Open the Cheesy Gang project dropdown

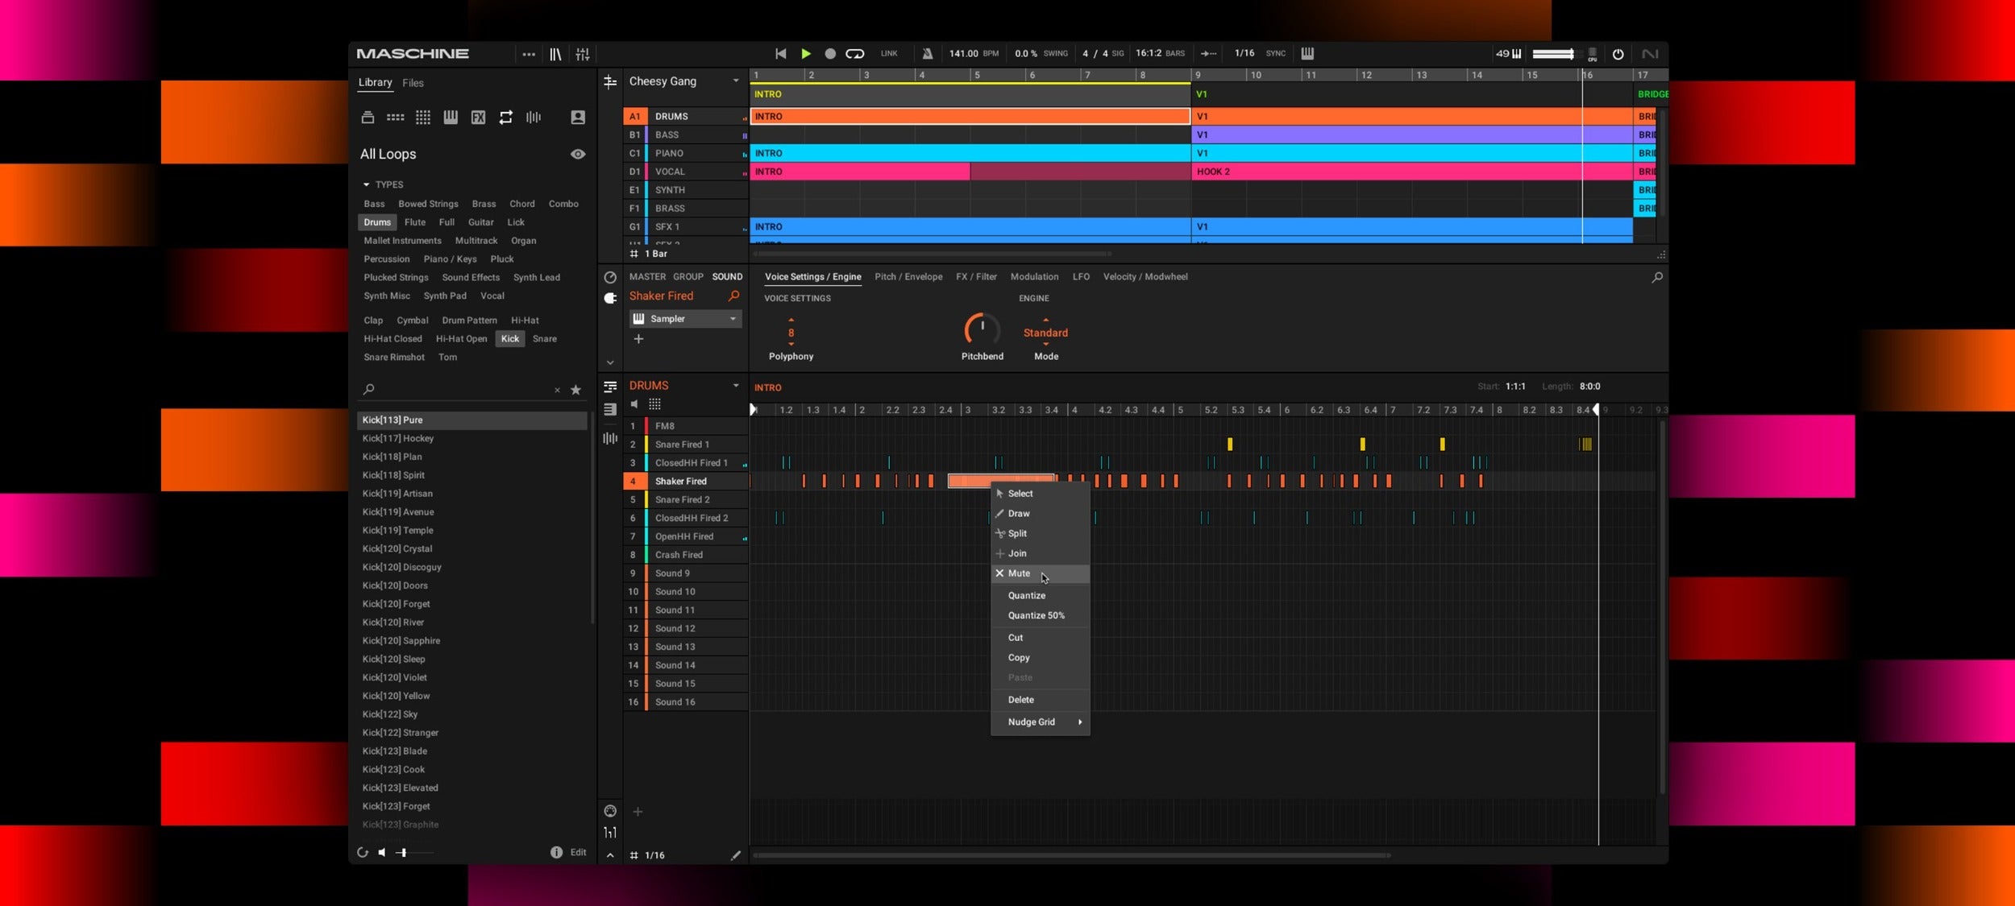[735, 81]
